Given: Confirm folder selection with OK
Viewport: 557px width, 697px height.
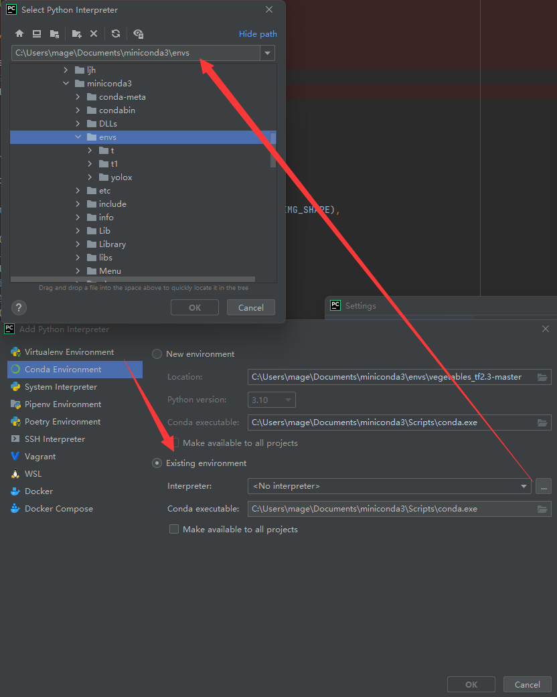Looking at the screenshot, I should coord(194,307).
